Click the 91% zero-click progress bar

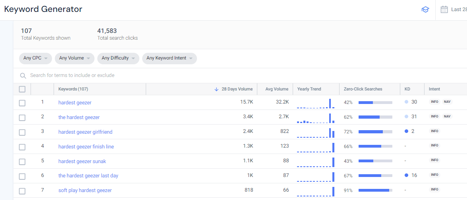coord(375,190)
